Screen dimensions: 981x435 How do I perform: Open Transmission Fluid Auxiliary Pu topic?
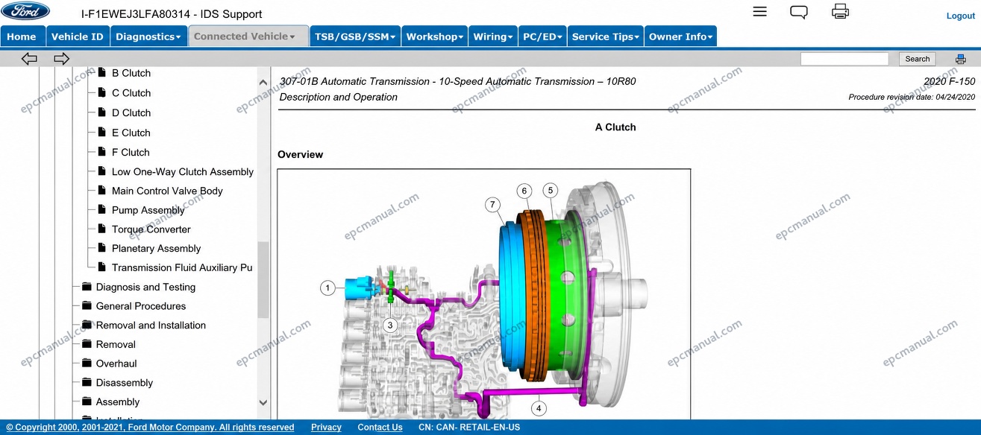click(x=182, y=267)
